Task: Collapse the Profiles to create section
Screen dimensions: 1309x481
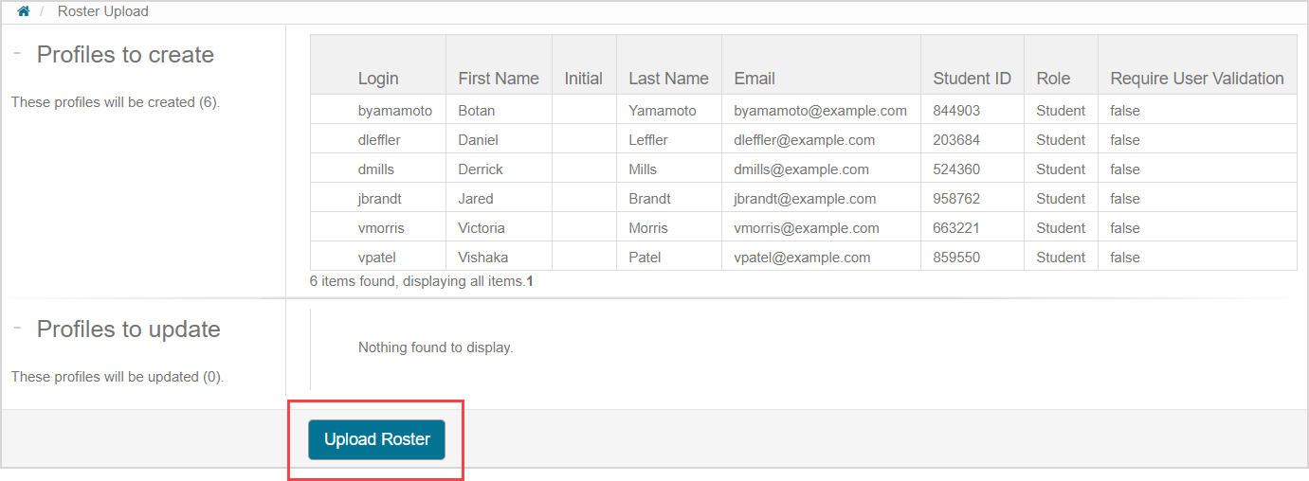Action: click(x=17, y=54)
